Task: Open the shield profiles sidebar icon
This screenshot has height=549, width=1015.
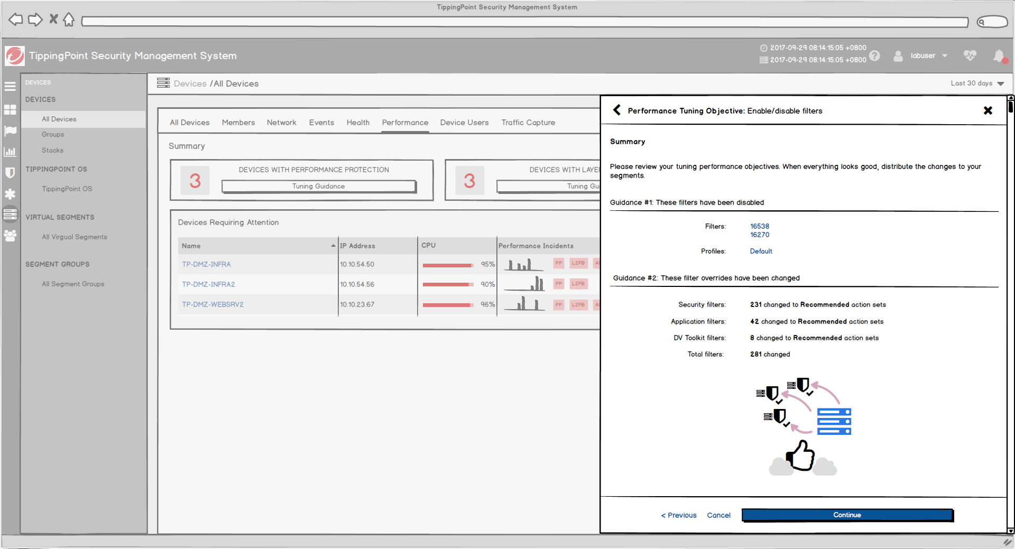Action: (10, 173)
